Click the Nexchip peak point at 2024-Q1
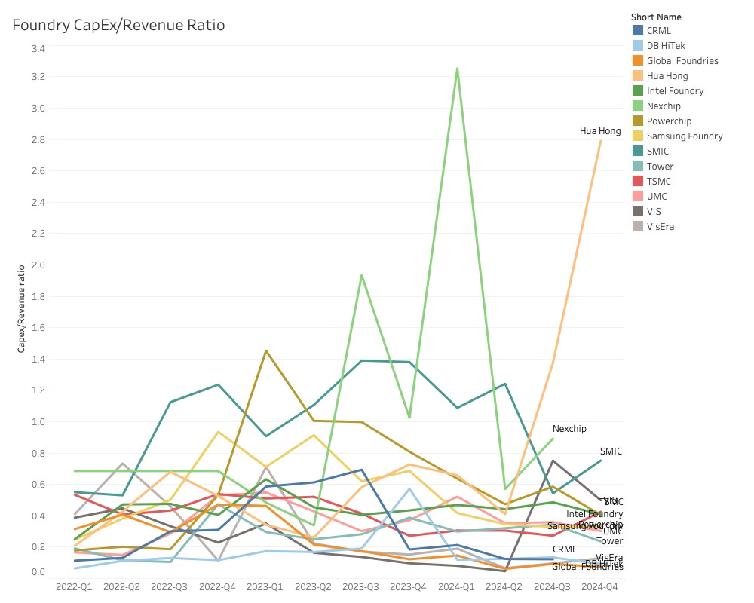This screenshot has width=754, height=603. (x=457, y=69)
